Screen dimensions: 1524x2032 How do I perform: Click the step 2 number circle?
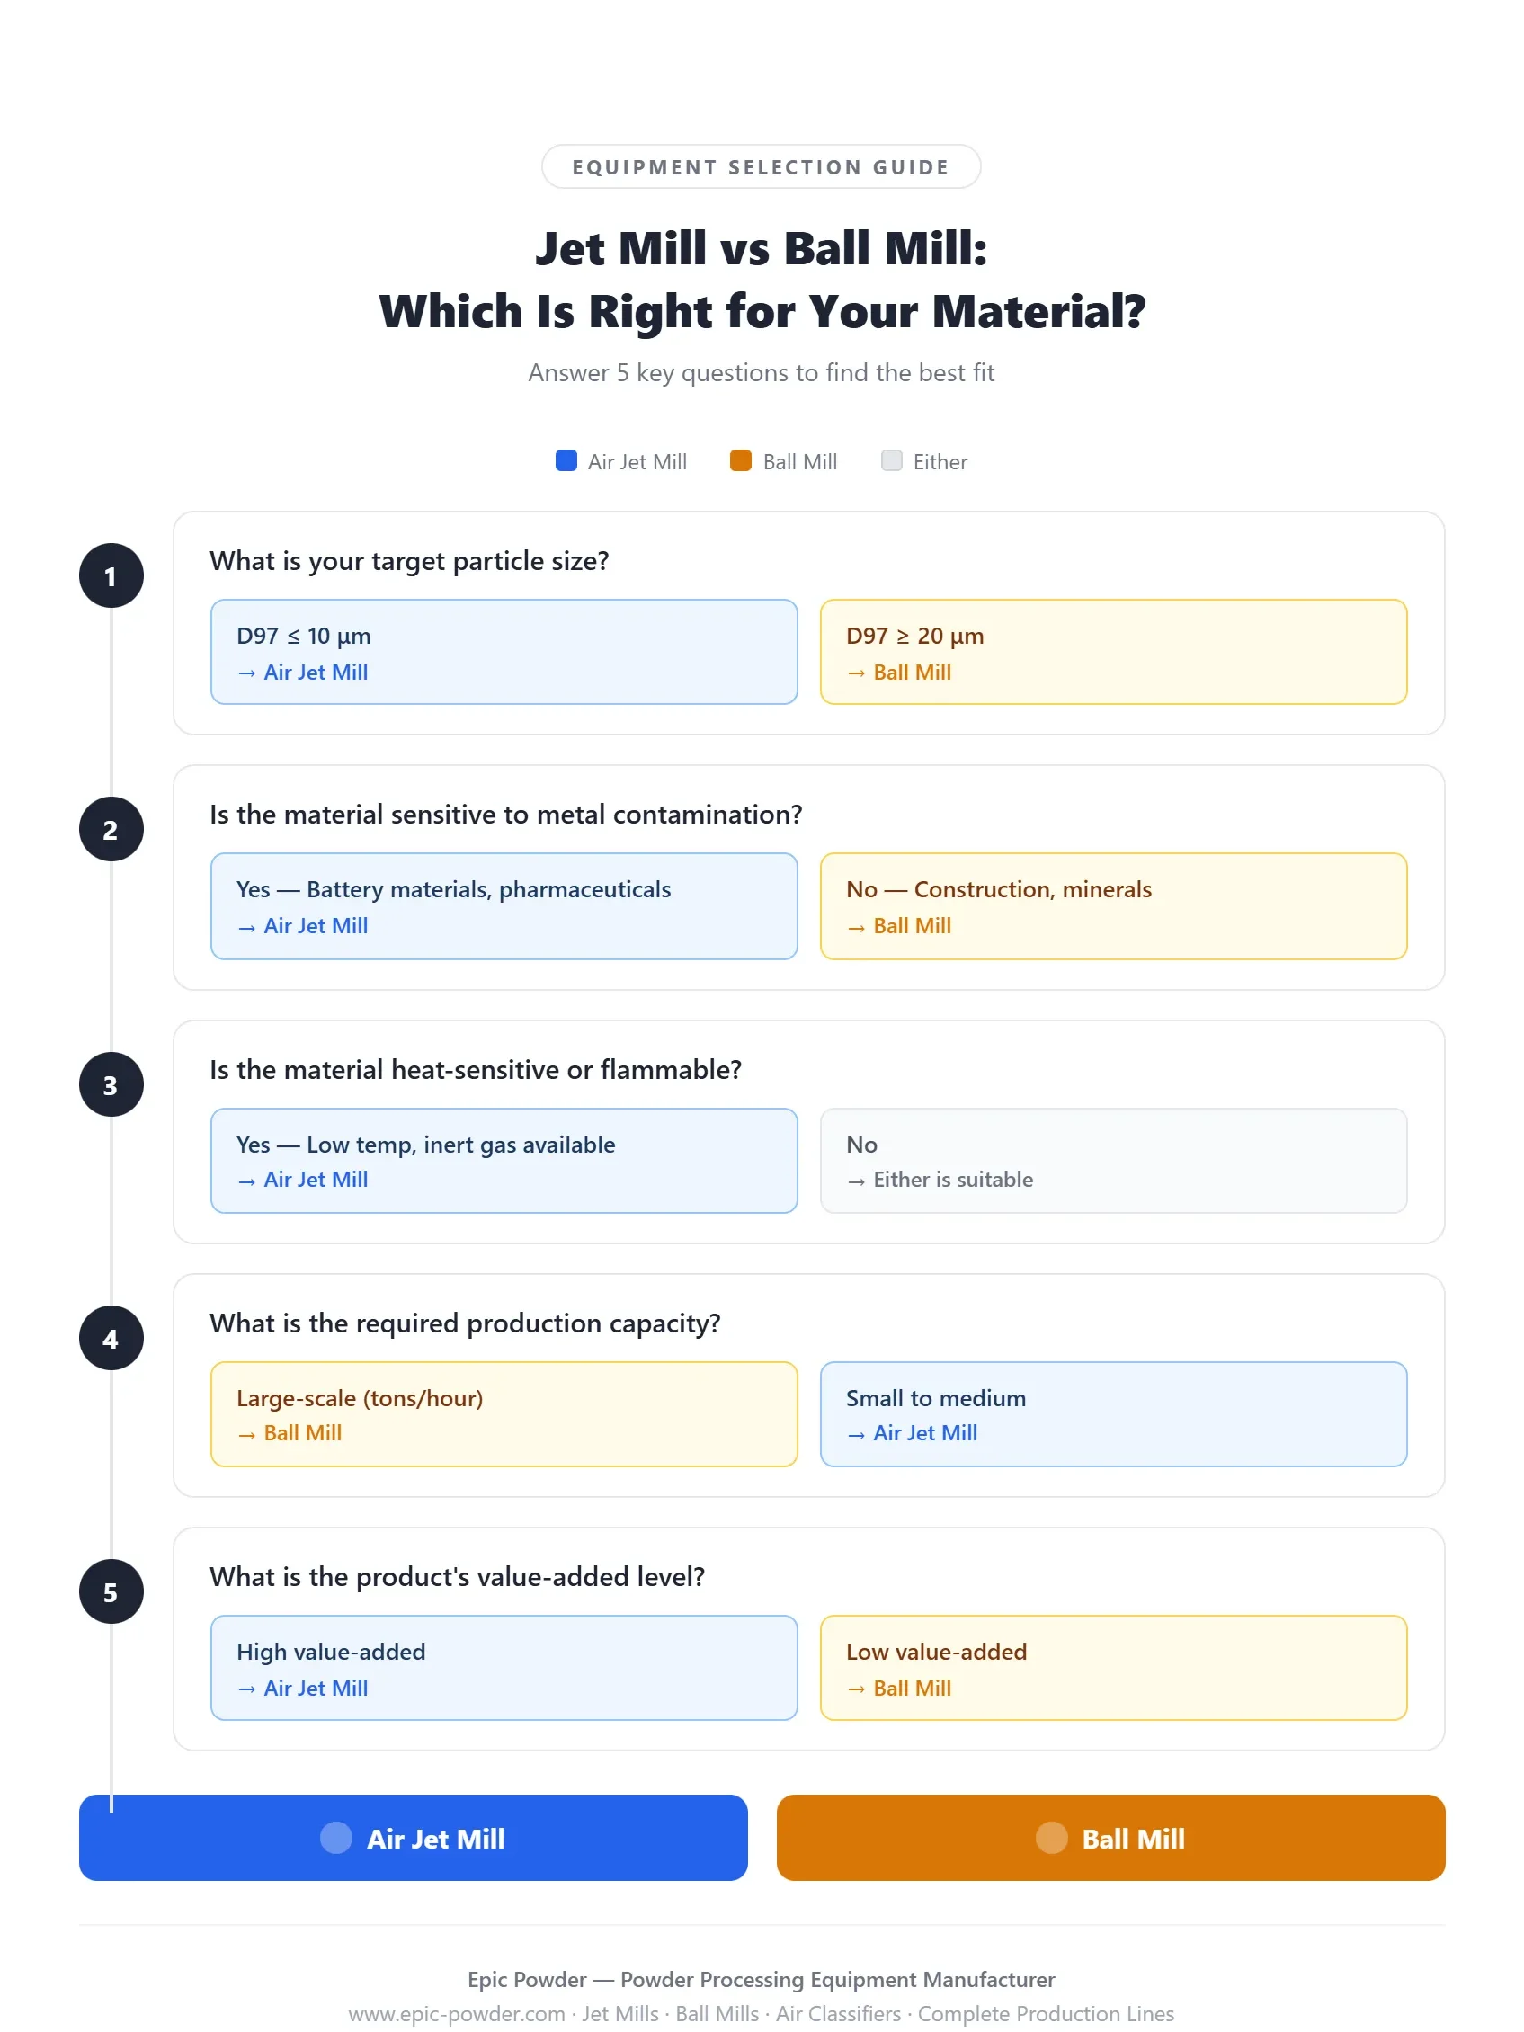[111, 830]
